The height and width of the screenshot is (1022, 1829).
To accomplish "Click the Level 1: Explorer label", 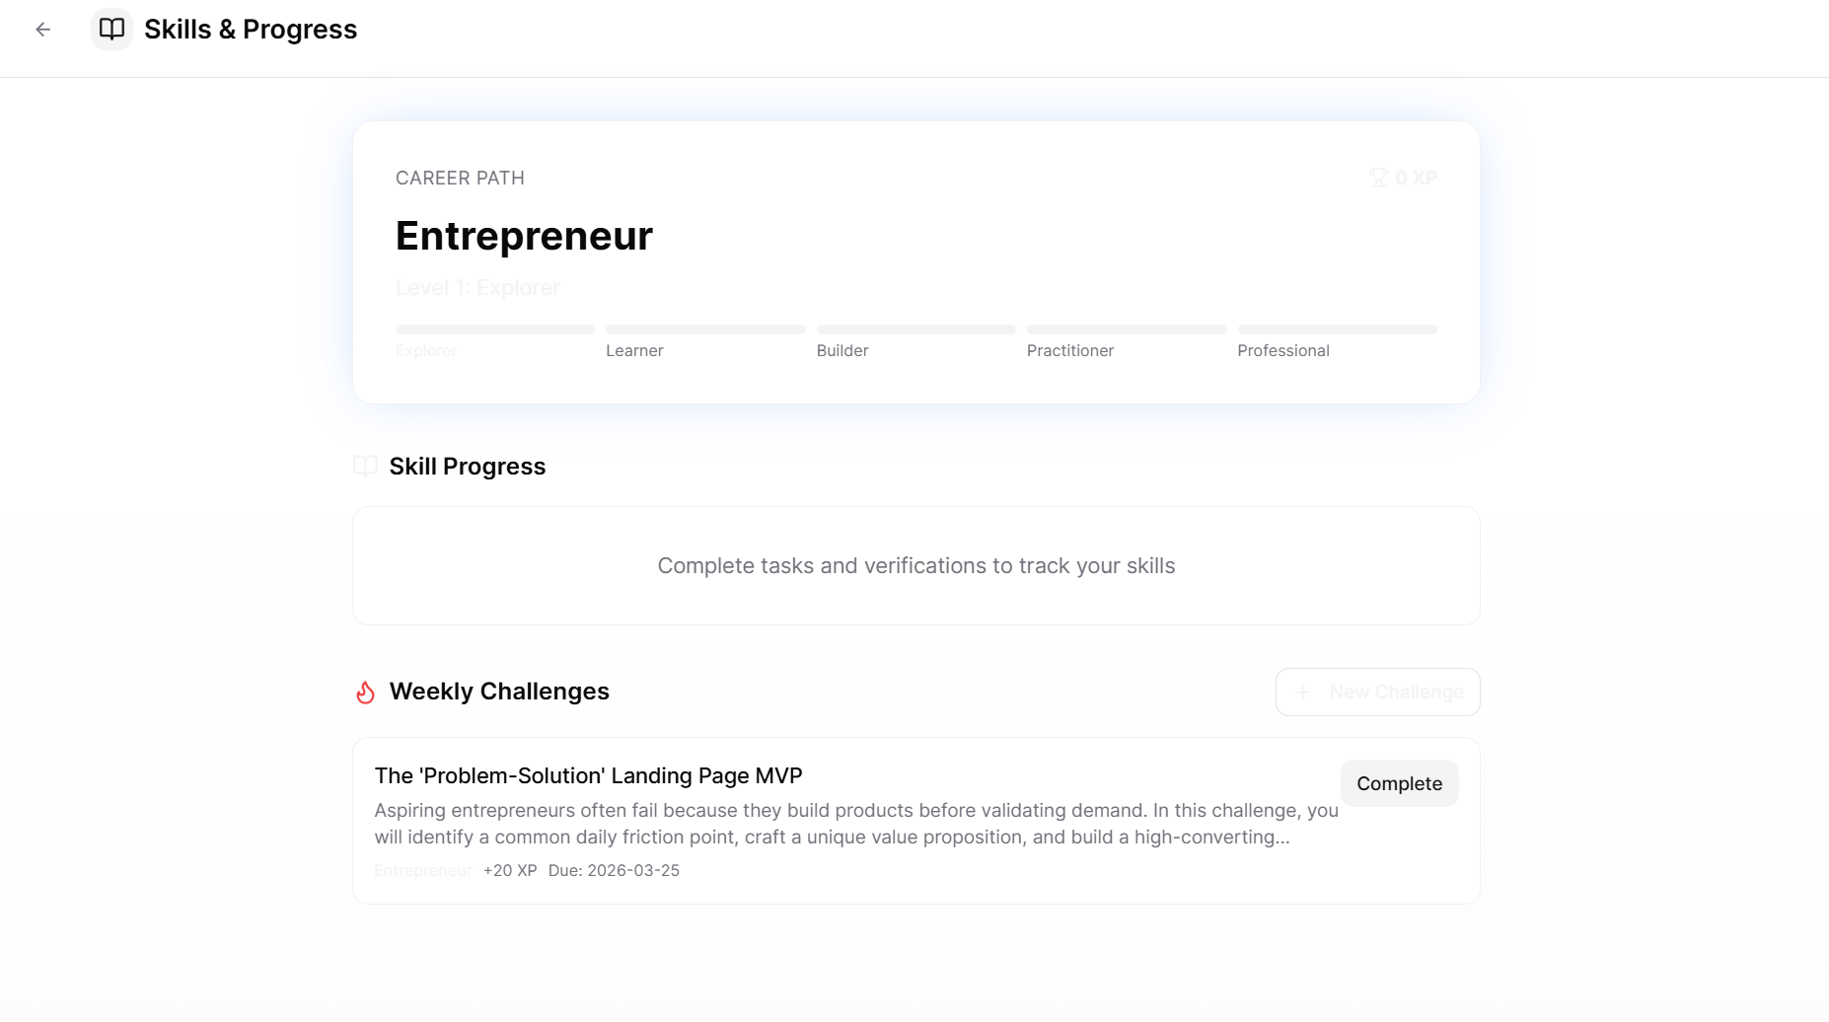I will 477,288.
